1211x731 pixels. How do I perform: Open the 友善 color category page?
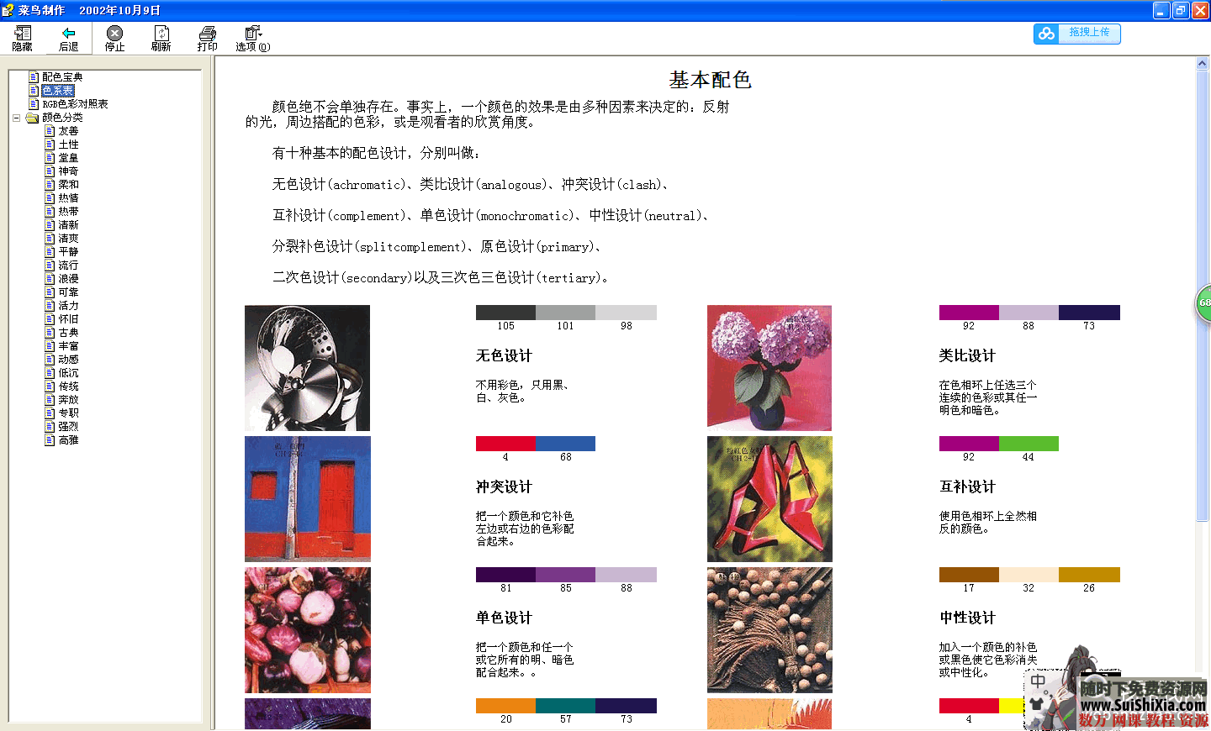pyautogui.click(x=68, y=131)
